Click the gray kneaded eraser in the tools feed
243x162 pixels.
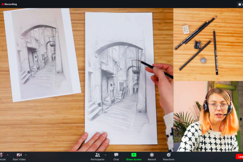pos(203,60)
